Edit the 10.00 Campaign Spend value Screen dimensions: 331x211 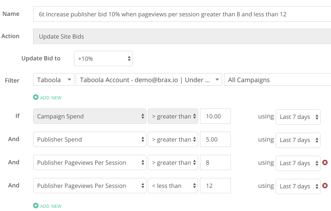tap(215, 116)
